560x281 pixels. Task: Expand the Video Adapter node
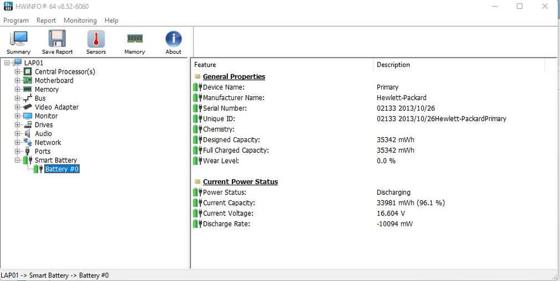[17, 107]
